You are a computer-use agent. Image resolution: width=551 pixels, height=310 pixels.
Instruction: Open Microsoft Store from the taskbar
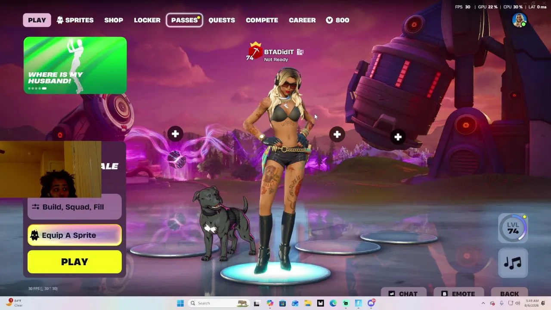pos(282,303)
